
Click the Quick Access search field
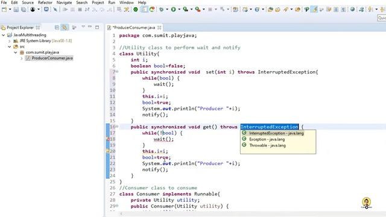[x=382, y=17]
